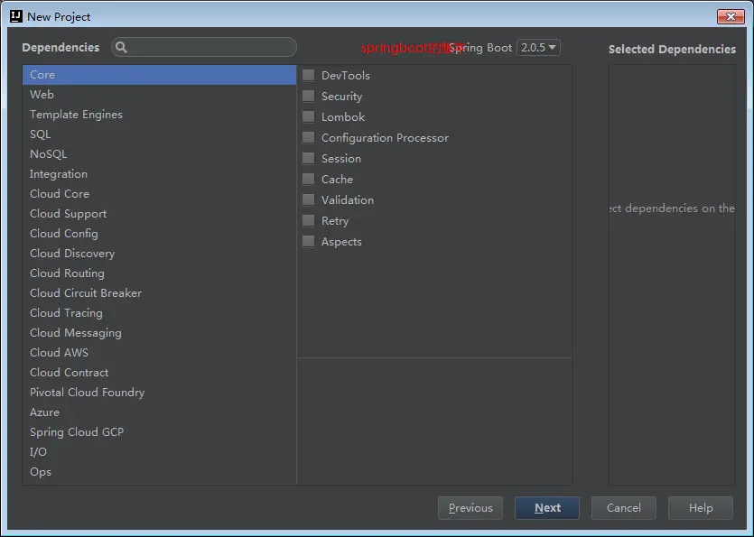Enable Configuration Processor dependency
This screenshot has width=754, height=537.
tap(308, 137)
